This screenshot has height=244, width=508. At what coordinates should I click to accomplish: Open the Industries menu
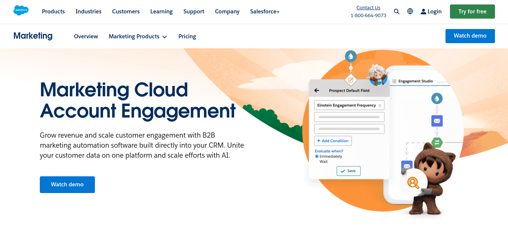(89, 12)
